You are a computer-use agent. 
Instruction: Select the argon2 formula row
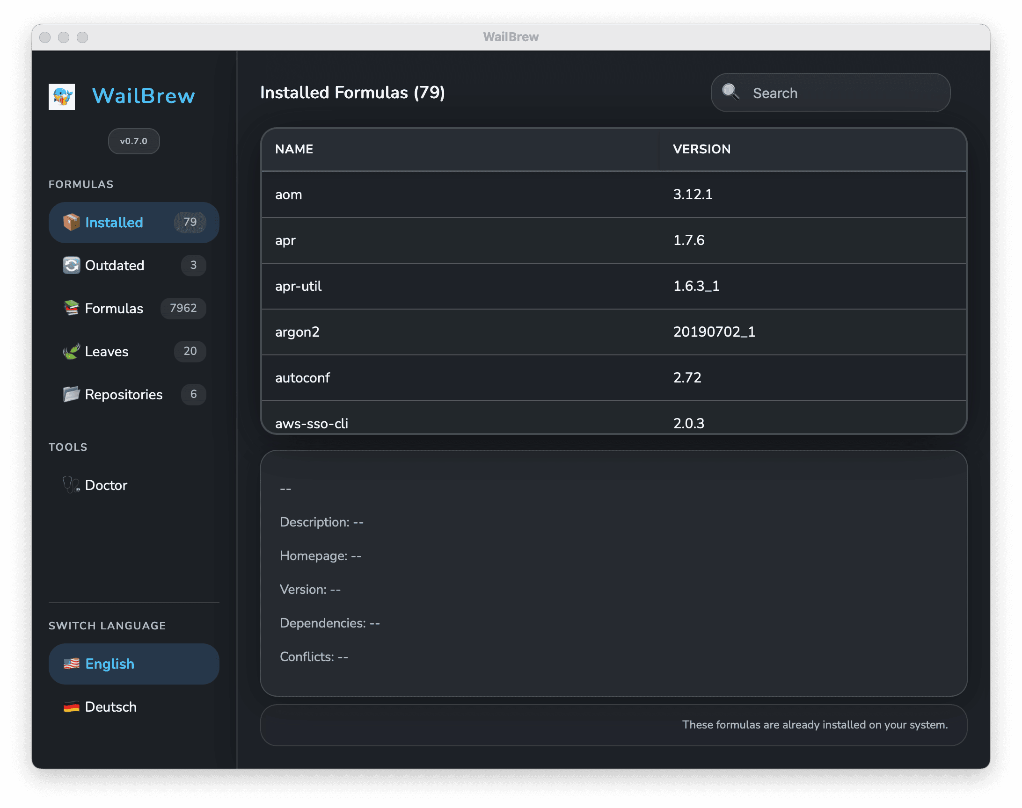[x=613, y=332]
